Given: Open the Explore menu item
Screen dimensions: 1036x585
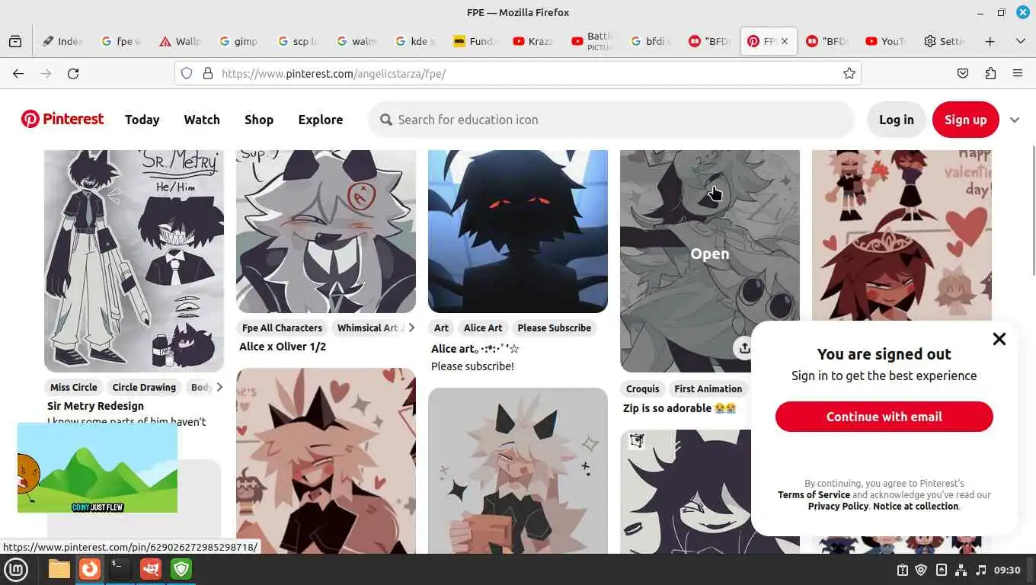Looking at the screenshot, I should click(x=321, y=120).
